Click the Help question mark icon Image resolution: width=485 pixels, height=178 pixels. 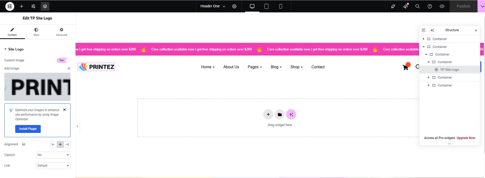(430, 6)
